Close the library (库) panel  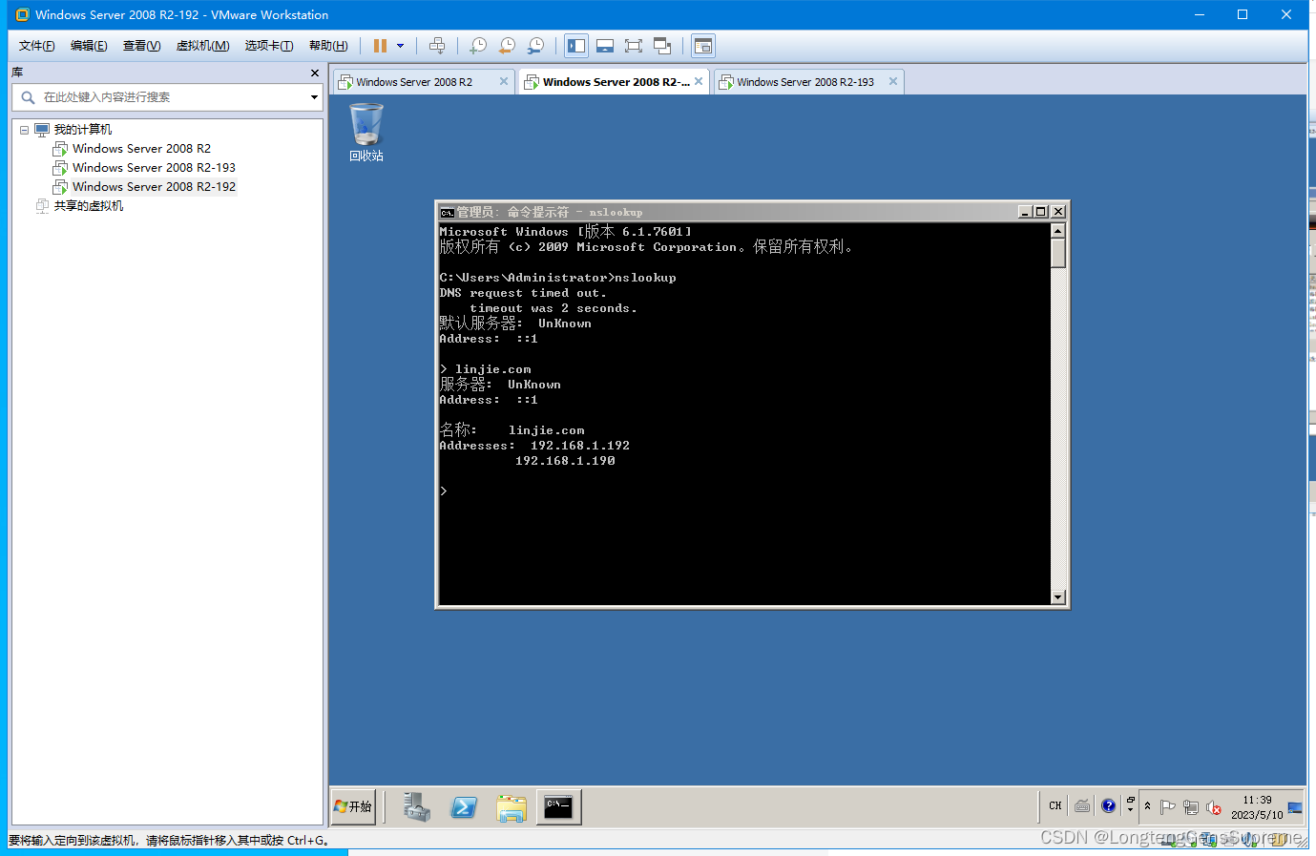315,73
